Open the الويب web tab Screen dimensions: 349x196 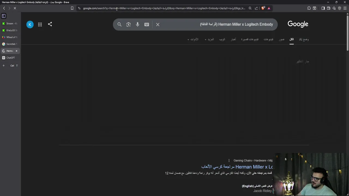(x=222, y=39)
